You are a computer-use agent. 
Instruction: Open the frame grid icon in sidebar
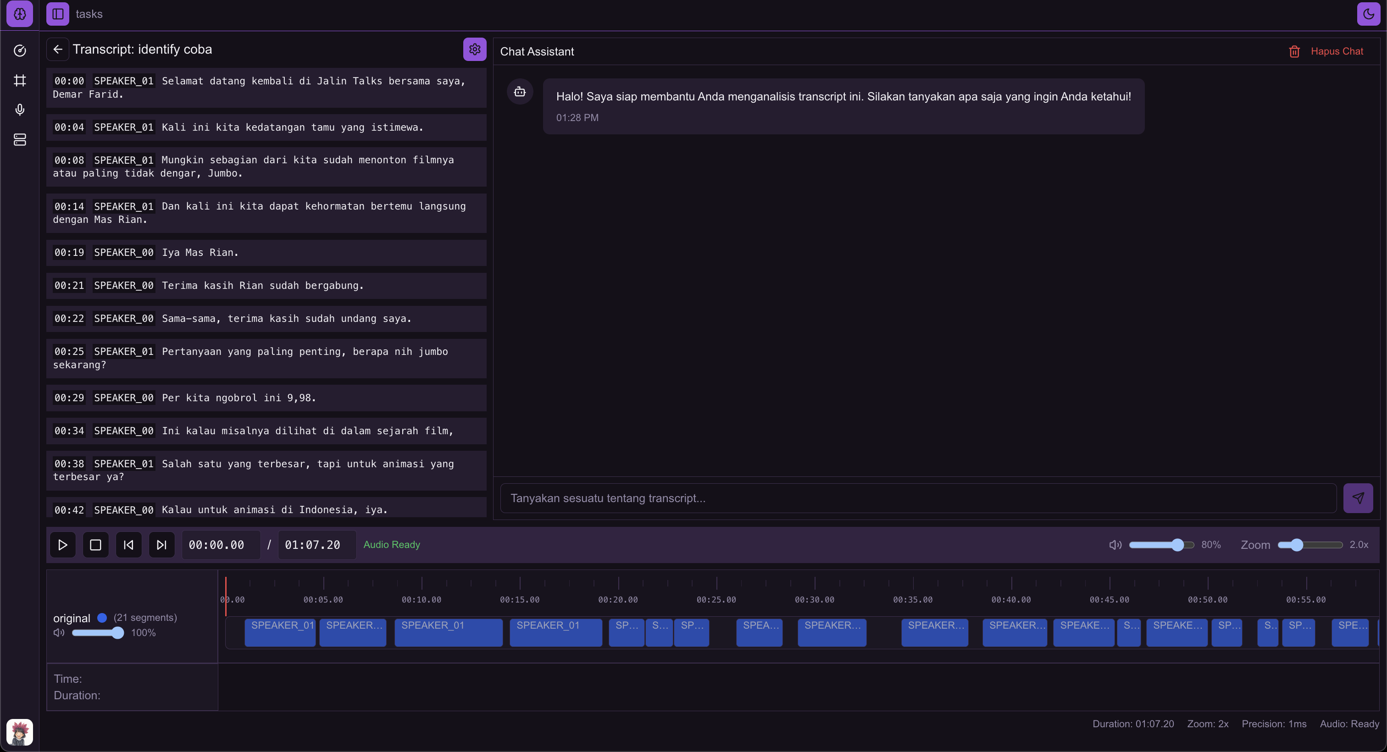20,81
